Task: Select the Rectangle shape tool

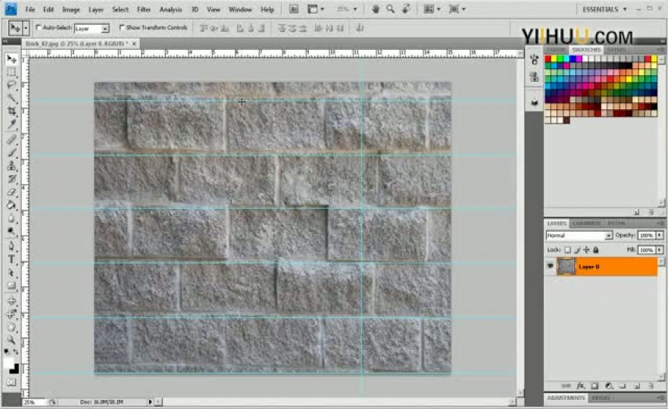Action: (x=11, y=286)
